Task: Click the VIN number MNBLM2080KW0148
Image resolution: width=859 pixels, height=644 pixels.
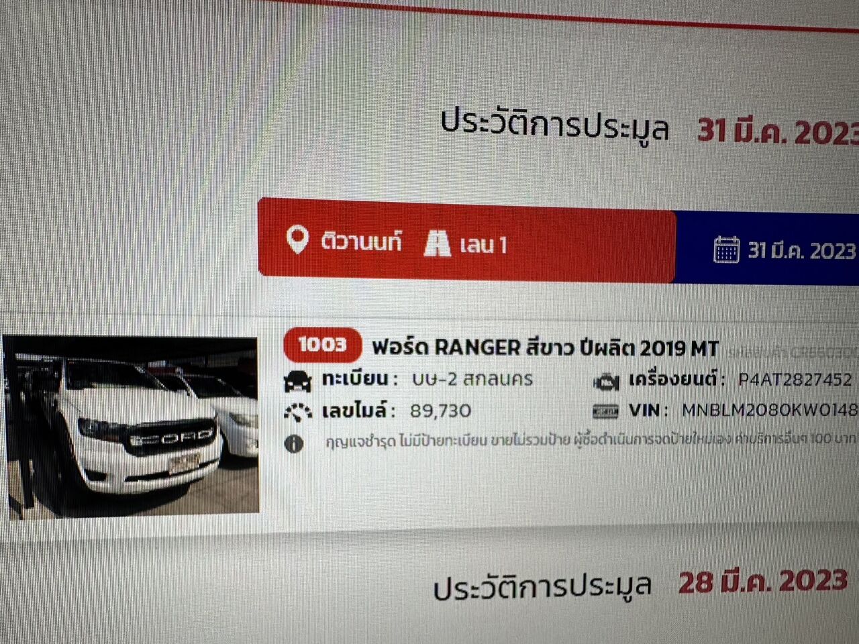Action: point(770,410)
